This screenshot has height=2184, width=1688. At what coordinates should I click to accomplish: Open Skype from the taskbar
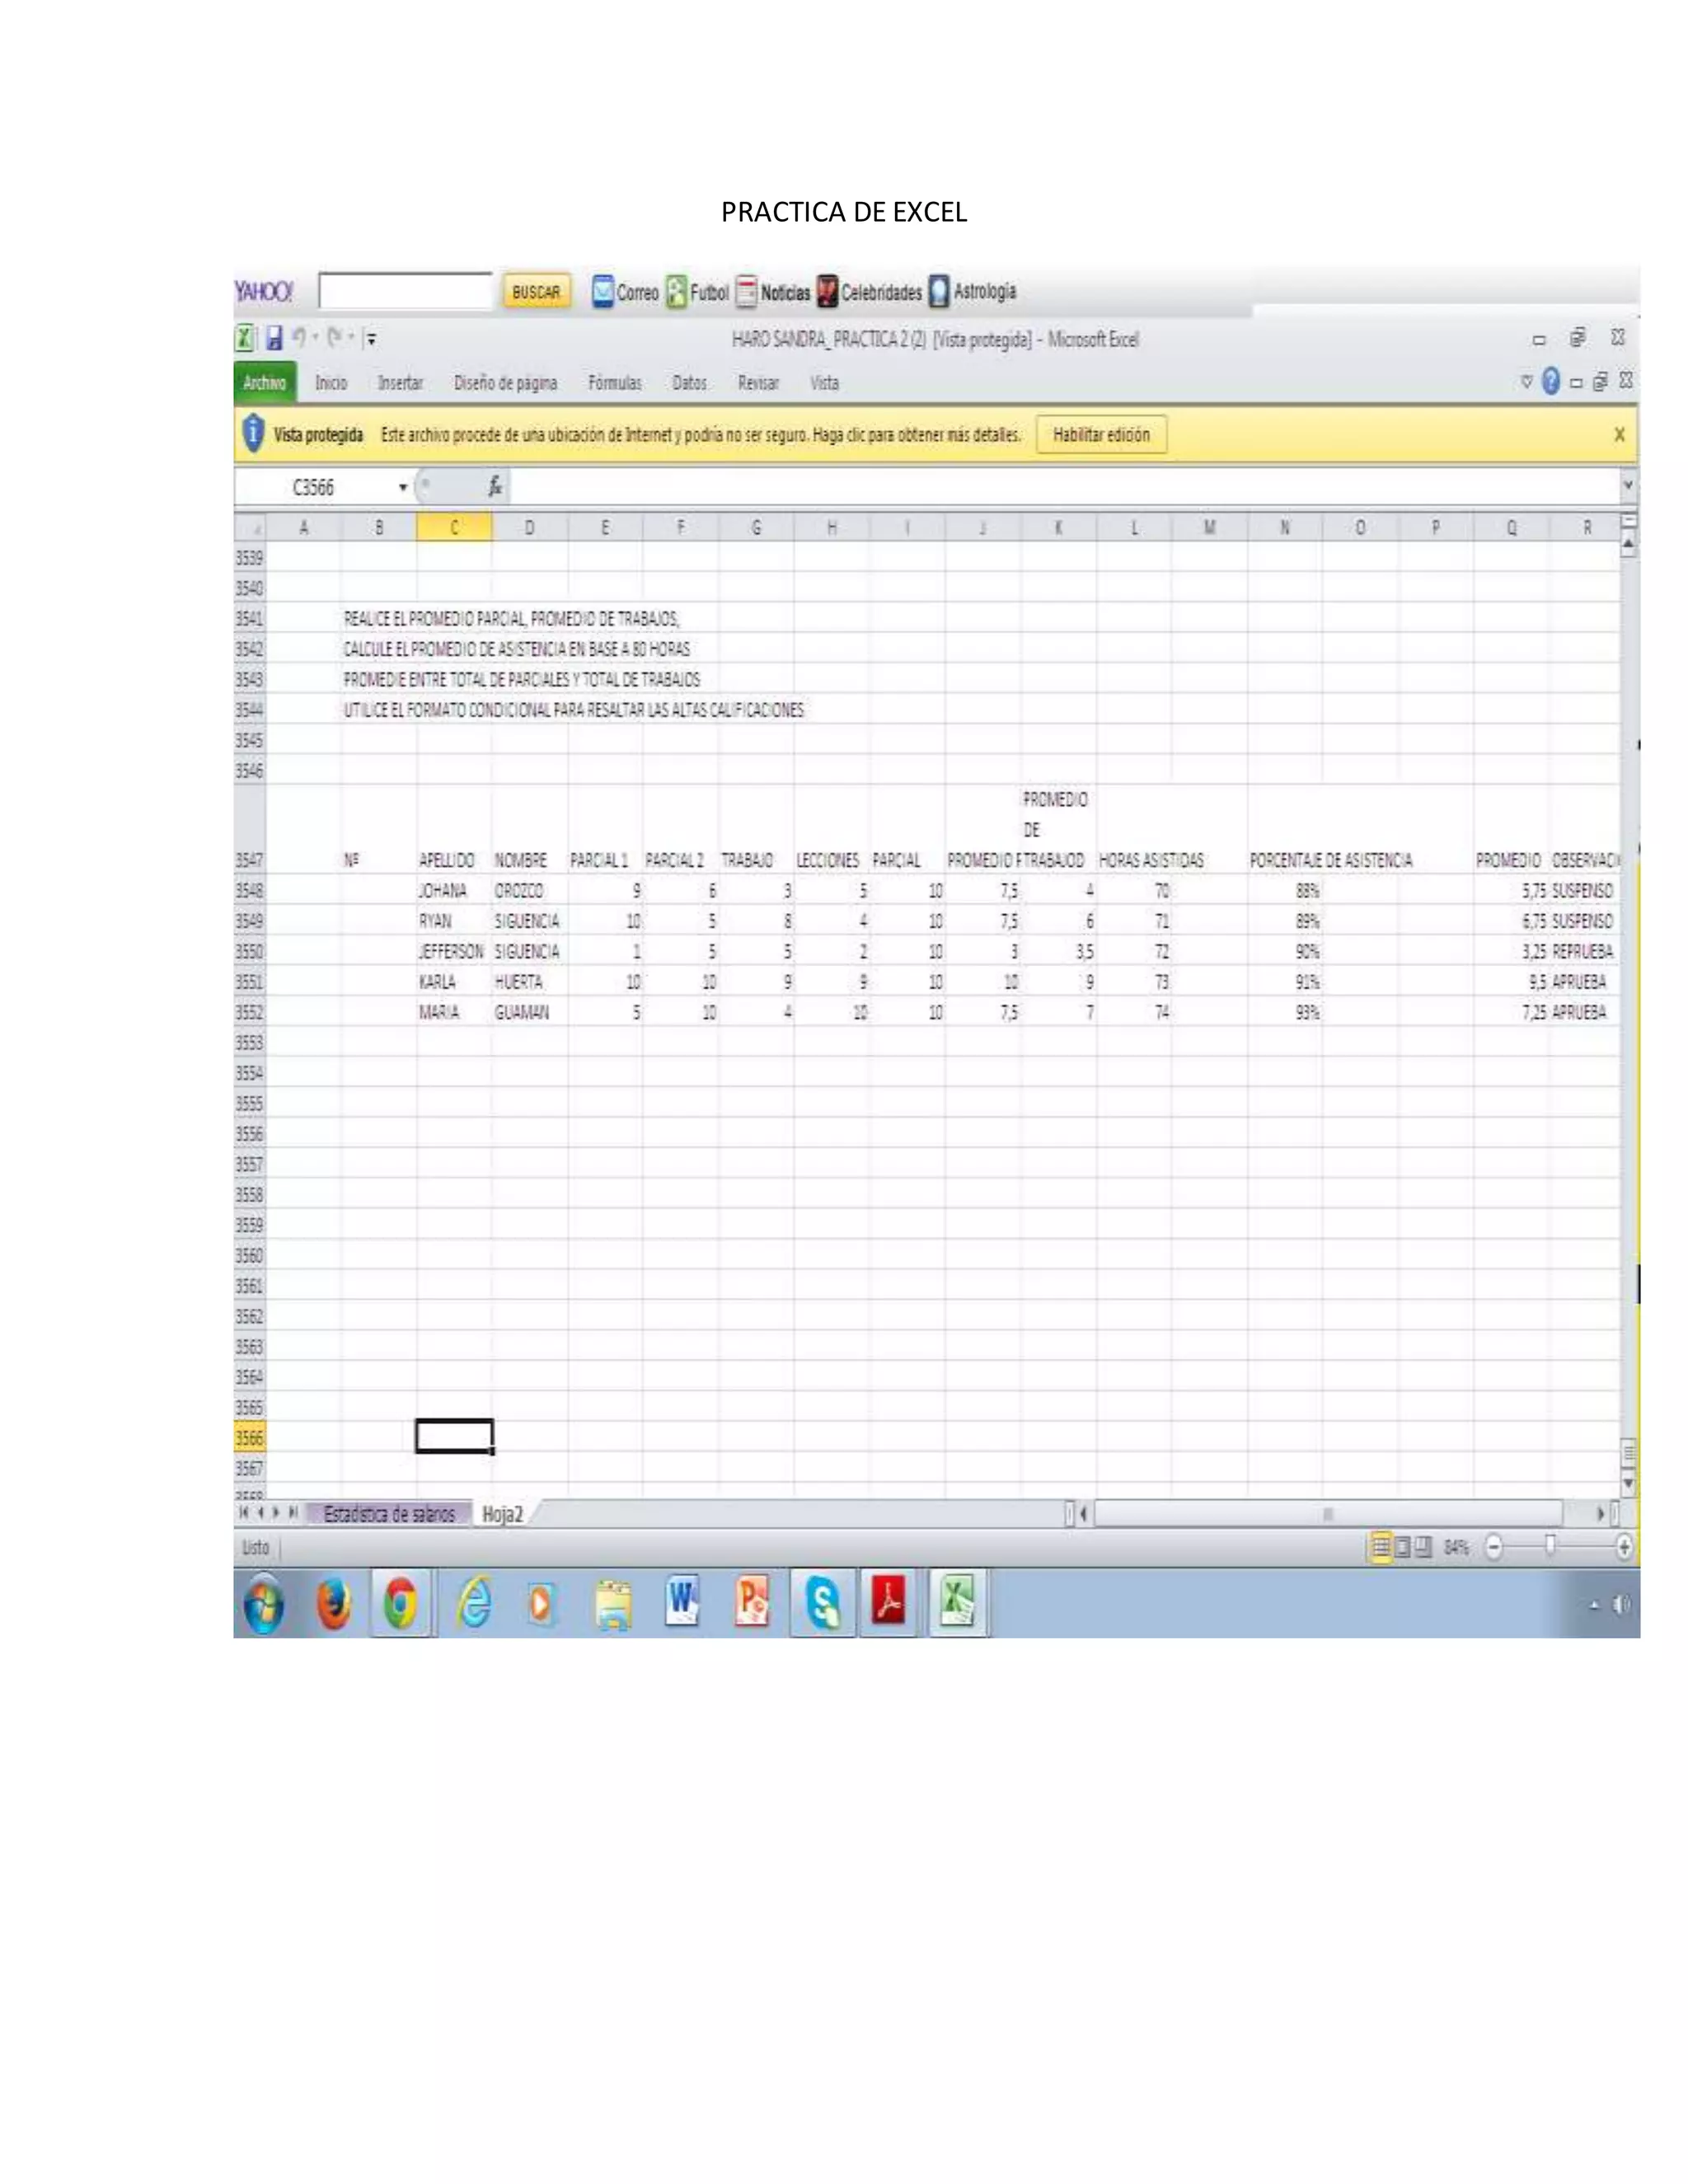click(x=822, y=1604)
